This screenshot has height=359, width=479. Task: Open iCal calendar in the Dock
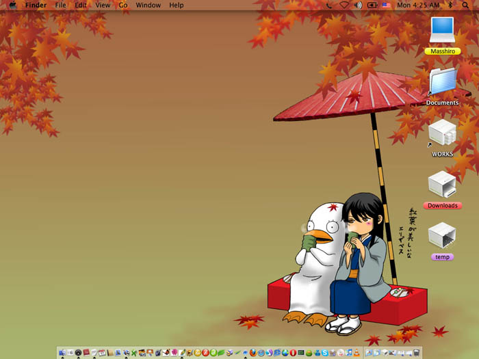(102, 353)
